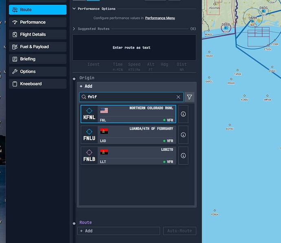Click the Angola flag on FNLU row
This screenshot has height=243, width=281.
coord(104,131)
